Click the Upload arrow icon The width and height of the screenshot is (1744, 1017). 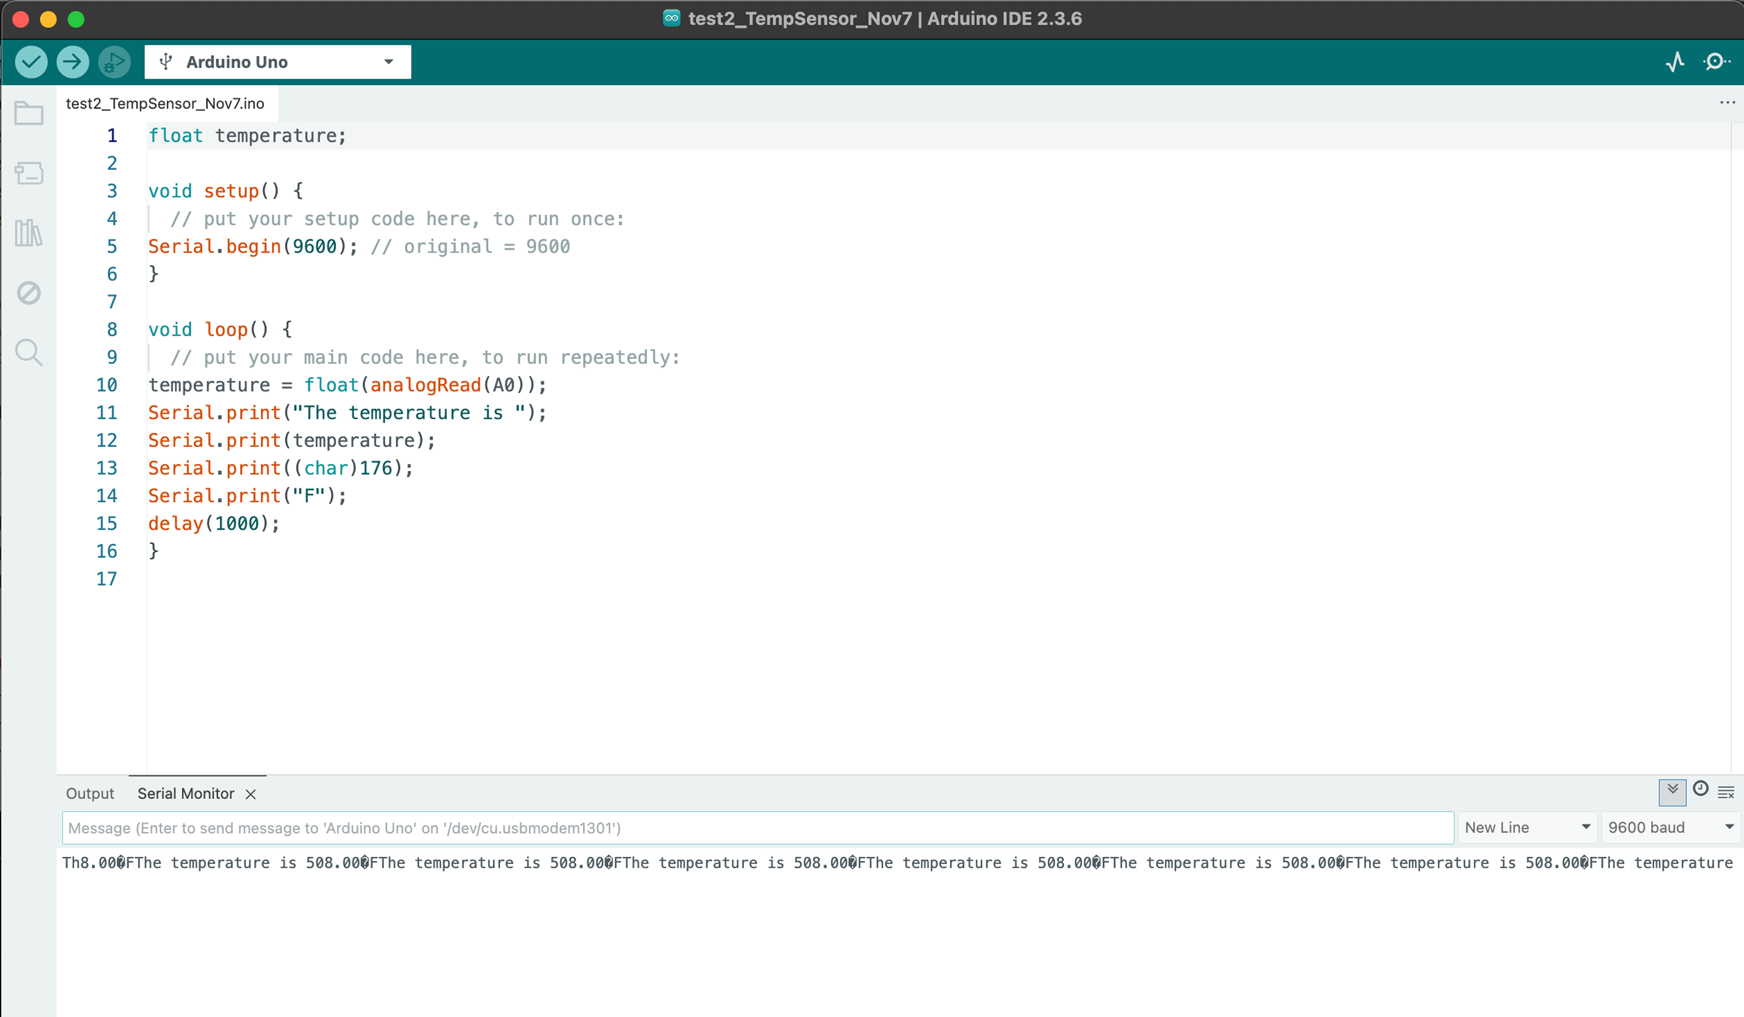72,62
